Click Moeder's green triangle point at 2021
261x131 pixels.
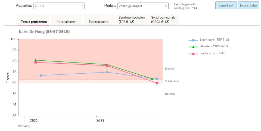click(x=35, y=60)
